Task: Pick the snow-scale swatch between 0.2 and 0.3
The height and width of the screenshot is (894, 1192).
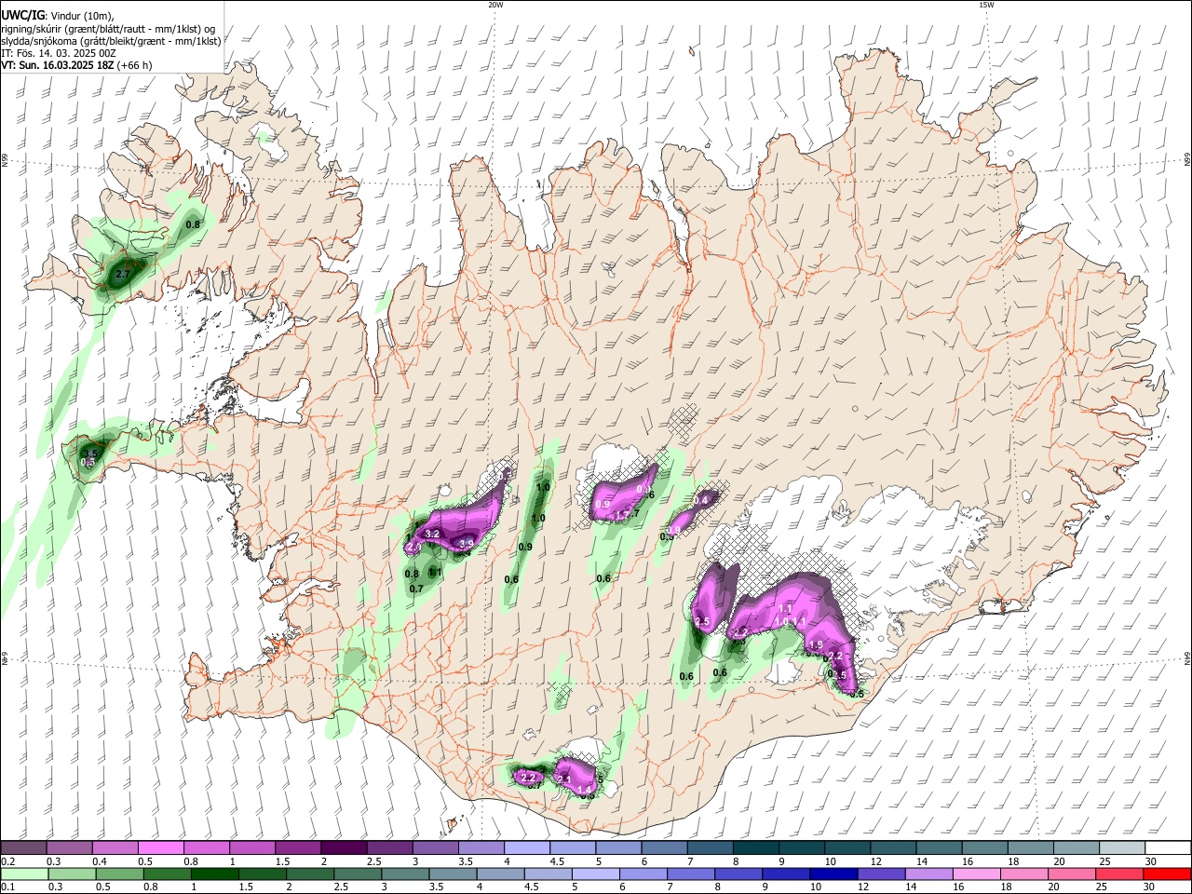Action: pos(22,847)
